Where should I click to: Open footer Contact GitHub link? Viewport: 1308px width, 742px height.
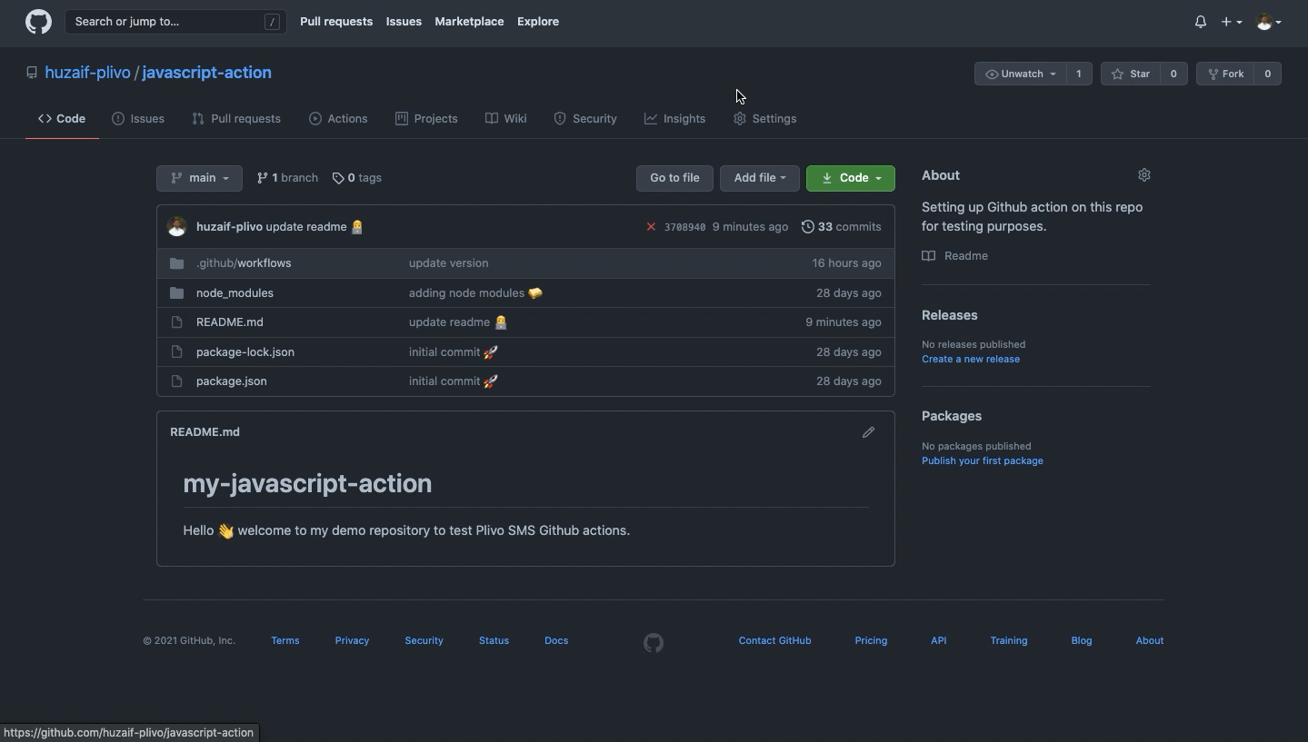coord(774,641)
